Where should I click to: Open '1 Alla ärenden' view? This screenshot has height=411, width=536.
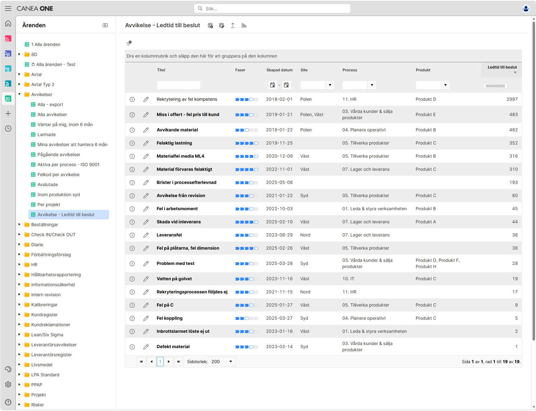pos(46,44)
